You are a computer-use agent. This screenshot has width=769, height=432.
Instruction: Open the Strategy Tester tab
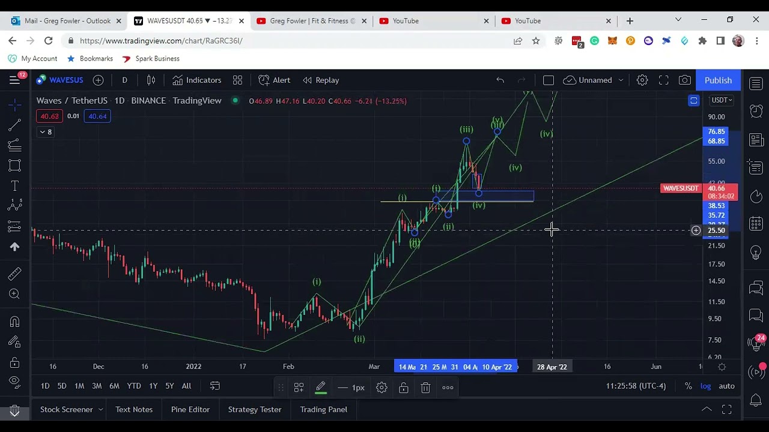255,409
